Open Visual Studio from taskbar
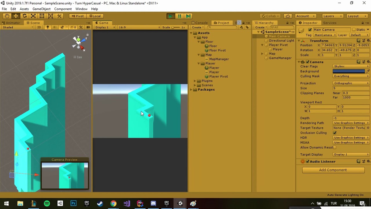 click(x=127, y=203)
